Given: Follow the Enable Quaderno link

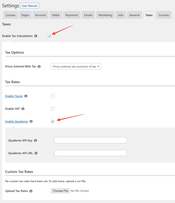Looking at the screenshot, I should pos(16,121).
